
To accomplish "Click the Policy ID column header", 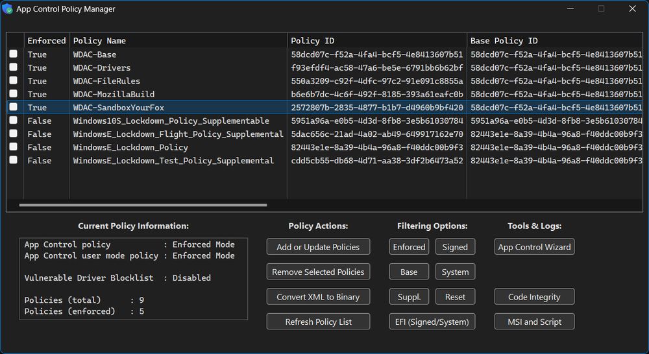I will click(x=377, y=41).
